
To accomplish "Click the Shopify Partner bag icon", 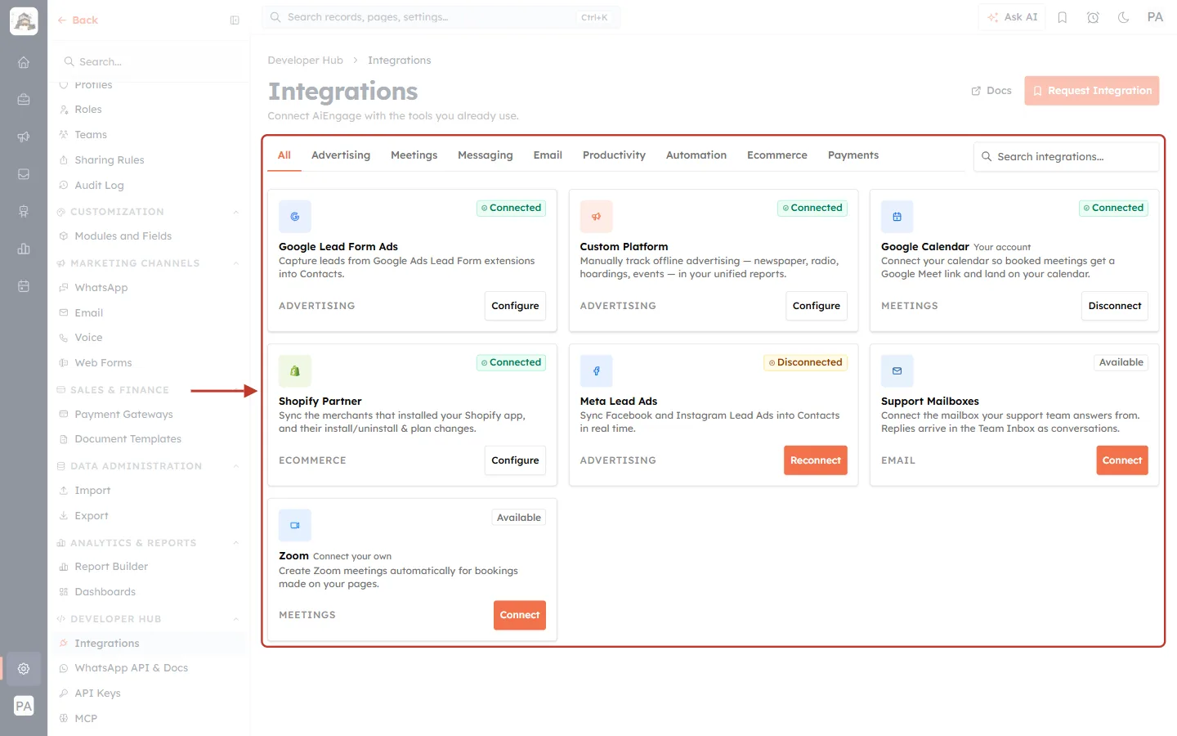I will click(295, 371).
